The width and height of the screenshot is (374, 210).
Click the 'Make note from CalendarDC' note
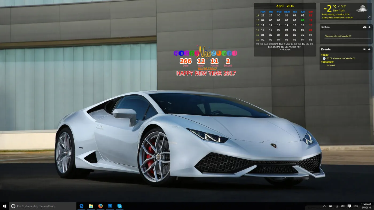[338, 36]
